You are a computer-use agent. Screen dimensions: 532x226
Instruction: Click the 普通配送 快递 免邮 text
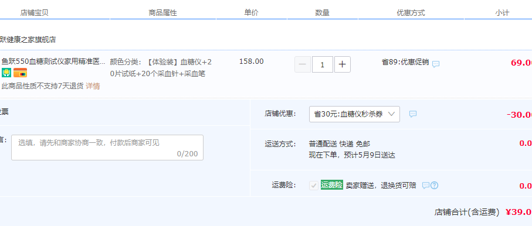[339, 143]
